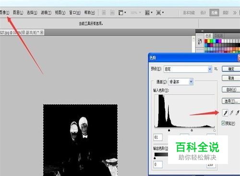
Task: Click the 确定 button in Levels dialog
Action: coord(231,69)
